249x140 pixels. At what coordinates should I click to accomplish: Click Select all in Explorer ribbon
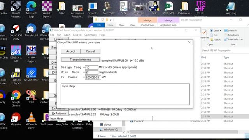pos(230,30)
